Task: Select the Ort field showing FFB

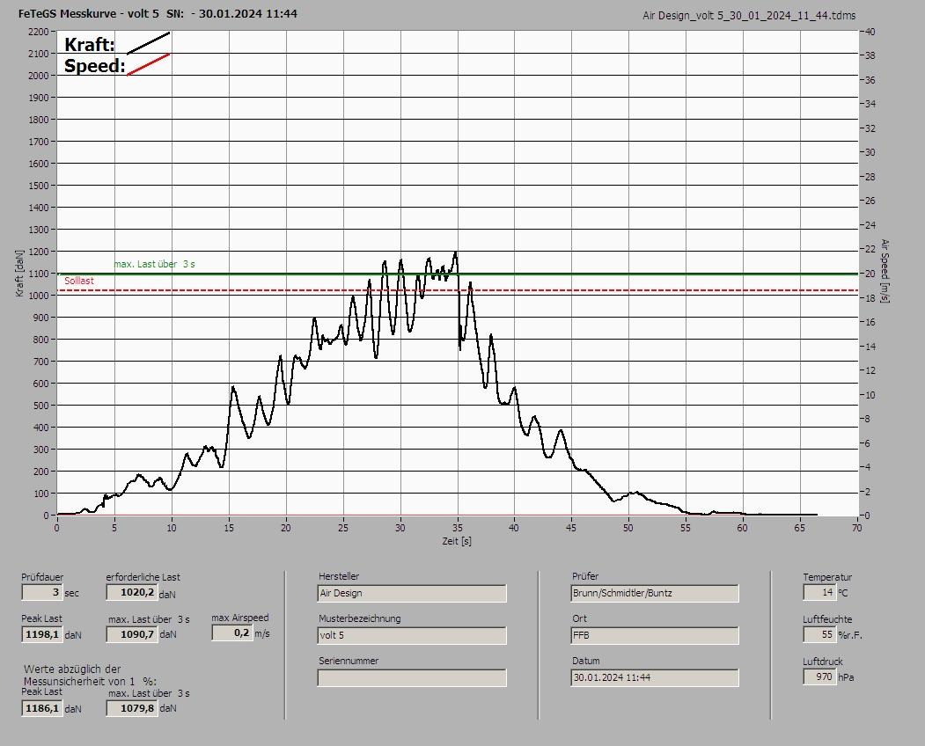Action: tap(655, 636)
